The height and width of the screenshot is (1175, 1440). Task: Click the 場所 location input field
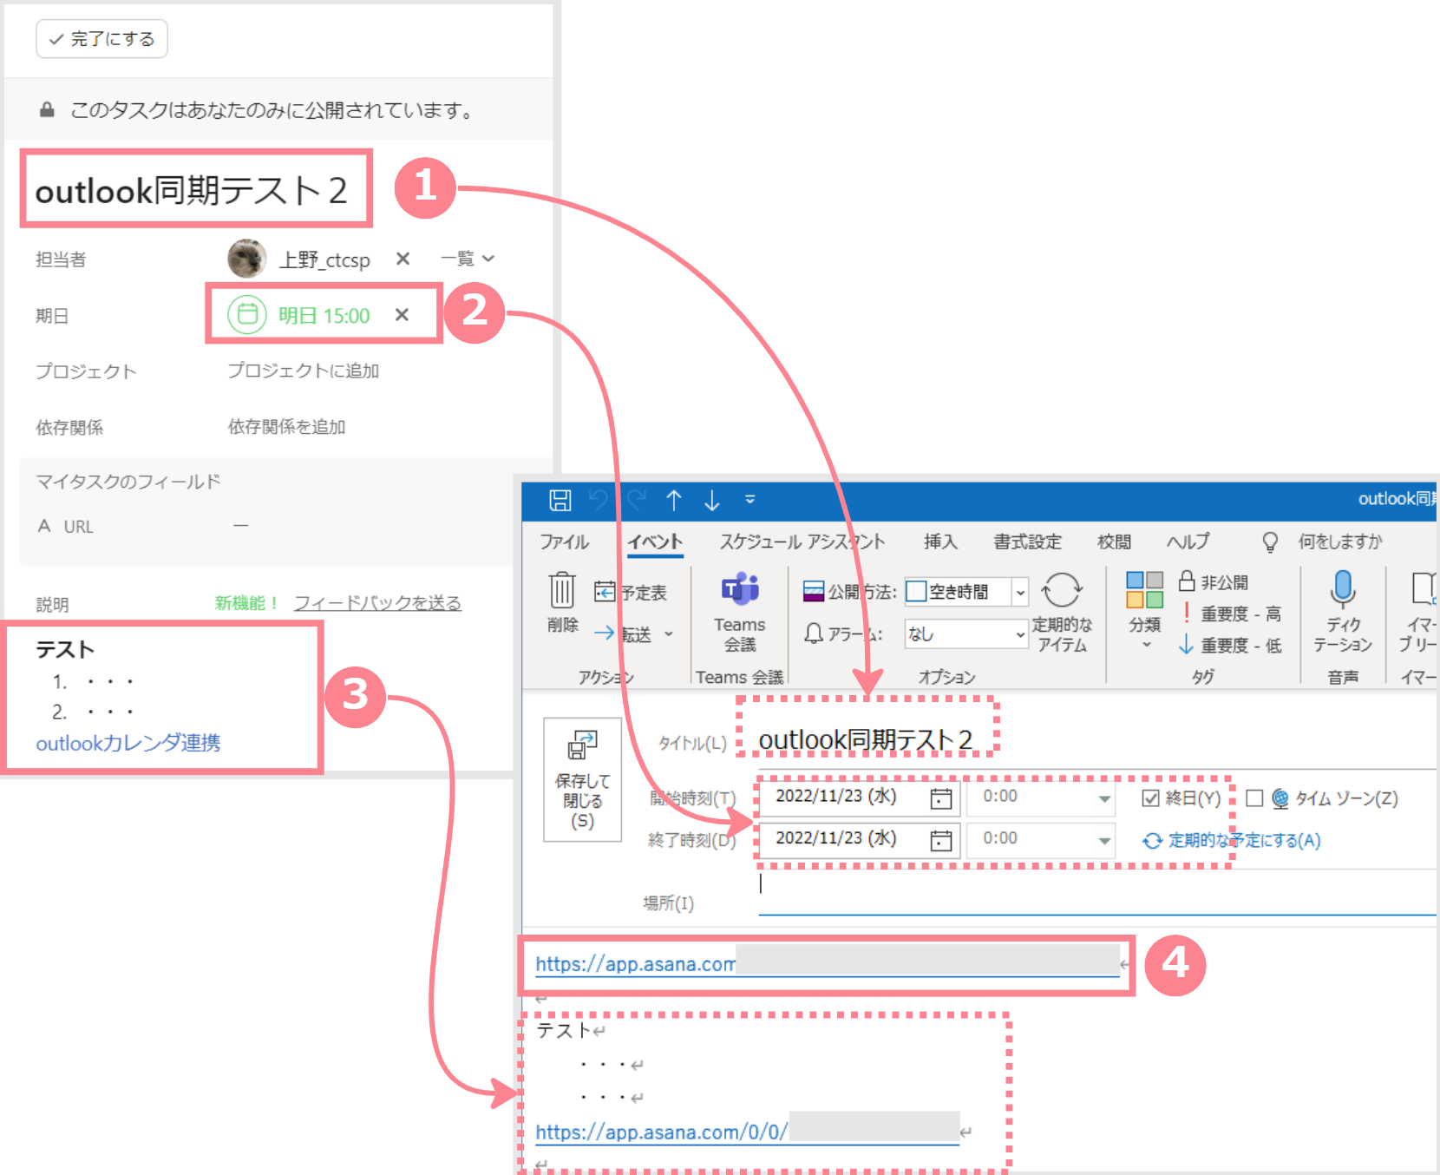(x=1097, y=894)
